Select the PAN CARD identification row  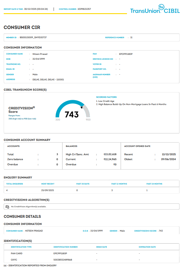91,253
